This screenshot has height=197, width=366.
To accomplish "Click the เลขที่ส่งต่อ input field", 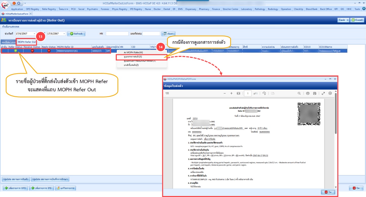I will (151, 34).
